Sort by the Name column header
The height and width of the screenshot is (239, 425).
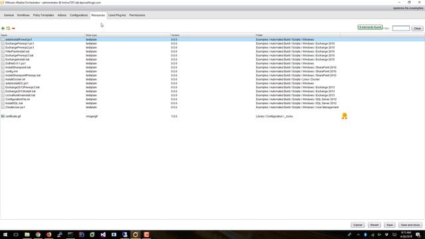[42, 35]
